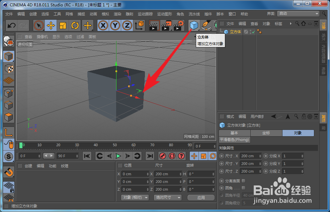The image size is (330, 212).
Task: Switch coordinate system icon
Action: [x=139, y=26]
